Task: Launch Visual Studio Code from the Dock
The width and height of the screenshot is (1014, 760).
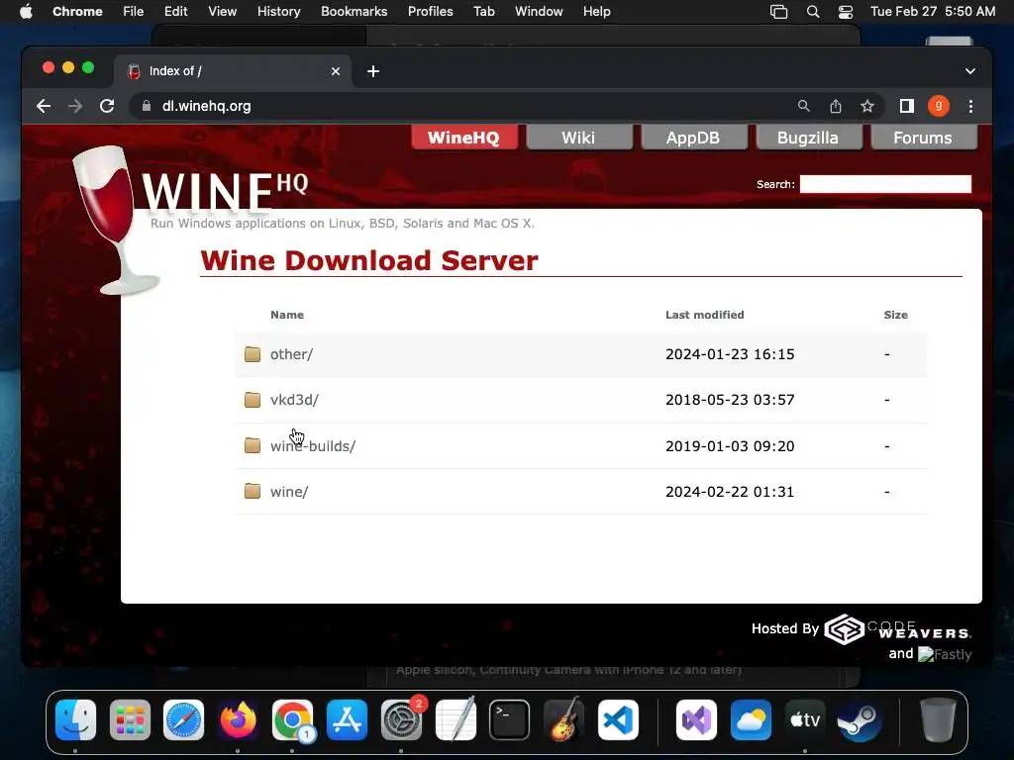Action: pos(618,719)
